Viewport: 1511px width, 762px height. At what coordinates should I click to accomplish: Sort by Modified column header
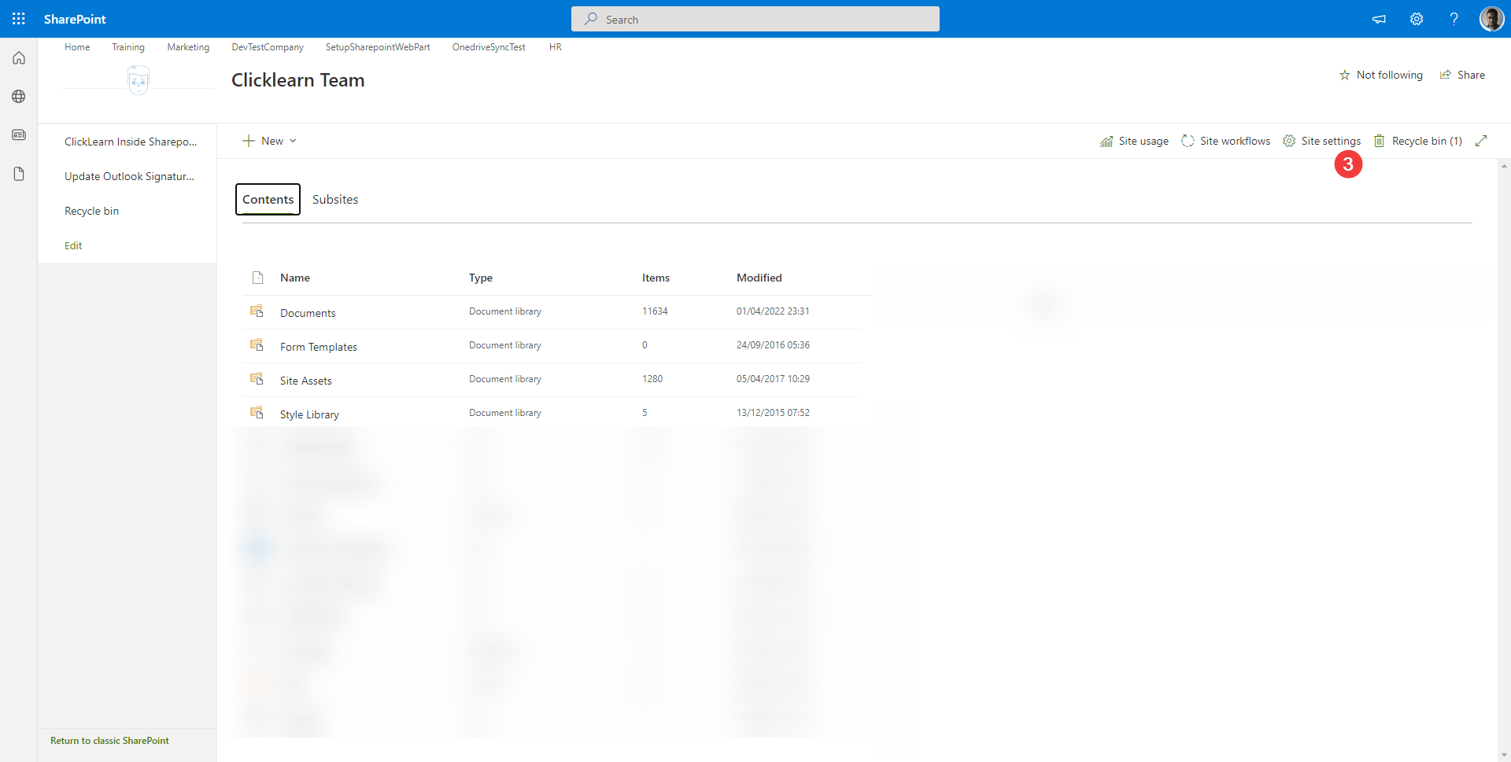(x=759, y=278)
